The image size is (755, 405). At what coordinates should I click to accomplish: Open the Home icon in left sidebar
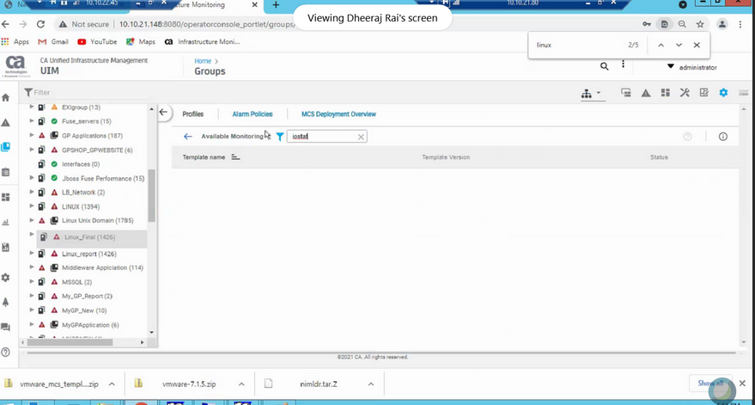[6, 98]
